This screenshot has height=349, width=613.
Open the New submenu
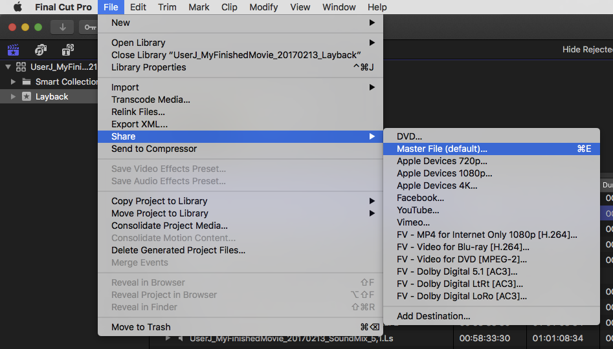[240, 23]
